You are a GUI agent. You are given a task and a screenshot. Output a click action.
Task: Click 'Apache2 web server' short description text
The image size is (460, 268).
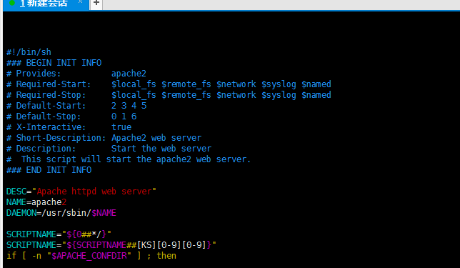coord(156,138)
